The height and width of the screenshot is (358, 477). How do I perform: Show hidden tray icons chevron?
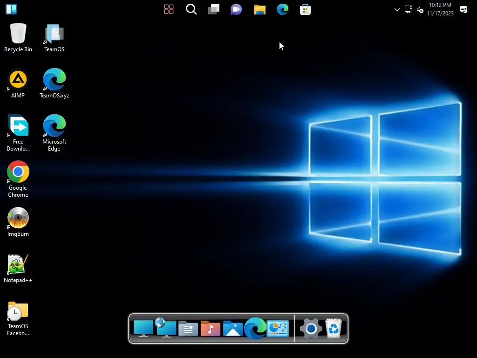coord(397,9)
